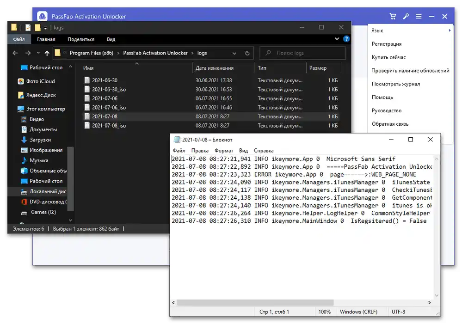Open Яндекс.Диск in the navigation pane
Viewport: 462px width, 324px height.
pos(37,95)
